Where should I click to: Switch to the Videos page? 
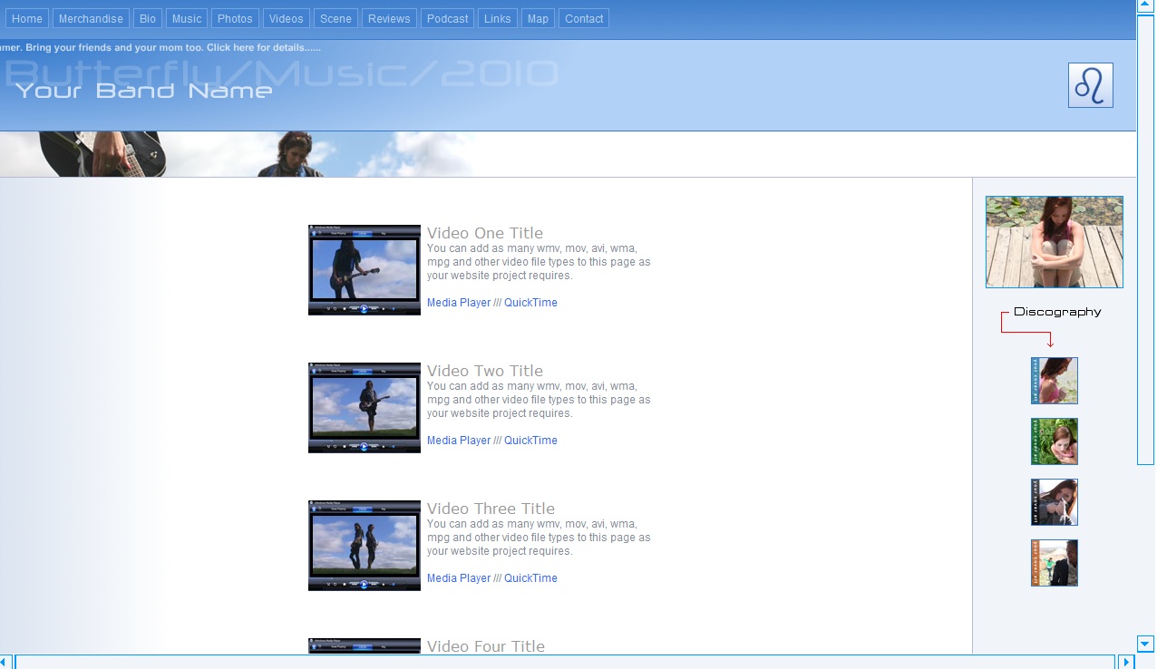(x=287, y=18)
